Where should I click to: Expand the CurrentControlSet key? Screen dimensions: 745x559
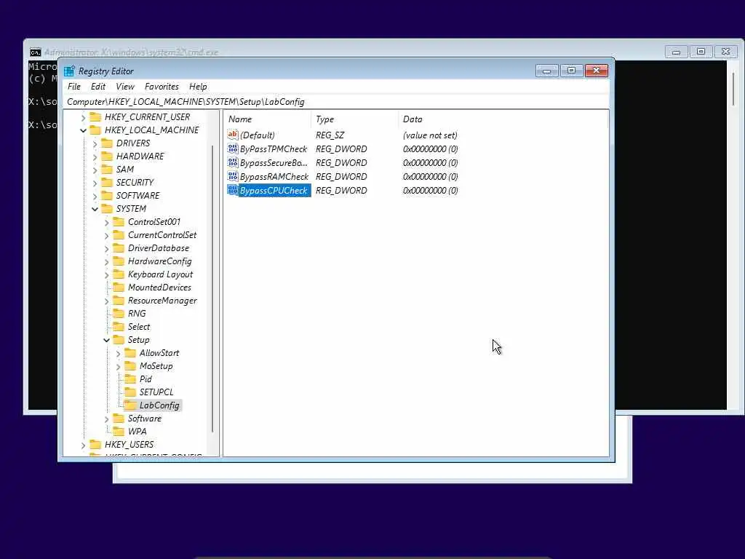pos(106,235)
